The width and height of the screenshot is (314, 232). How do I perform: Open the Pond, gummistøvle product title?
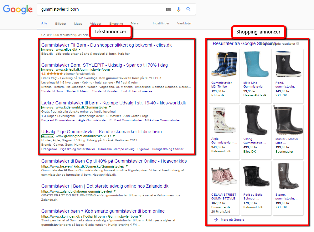pos(285,85)
